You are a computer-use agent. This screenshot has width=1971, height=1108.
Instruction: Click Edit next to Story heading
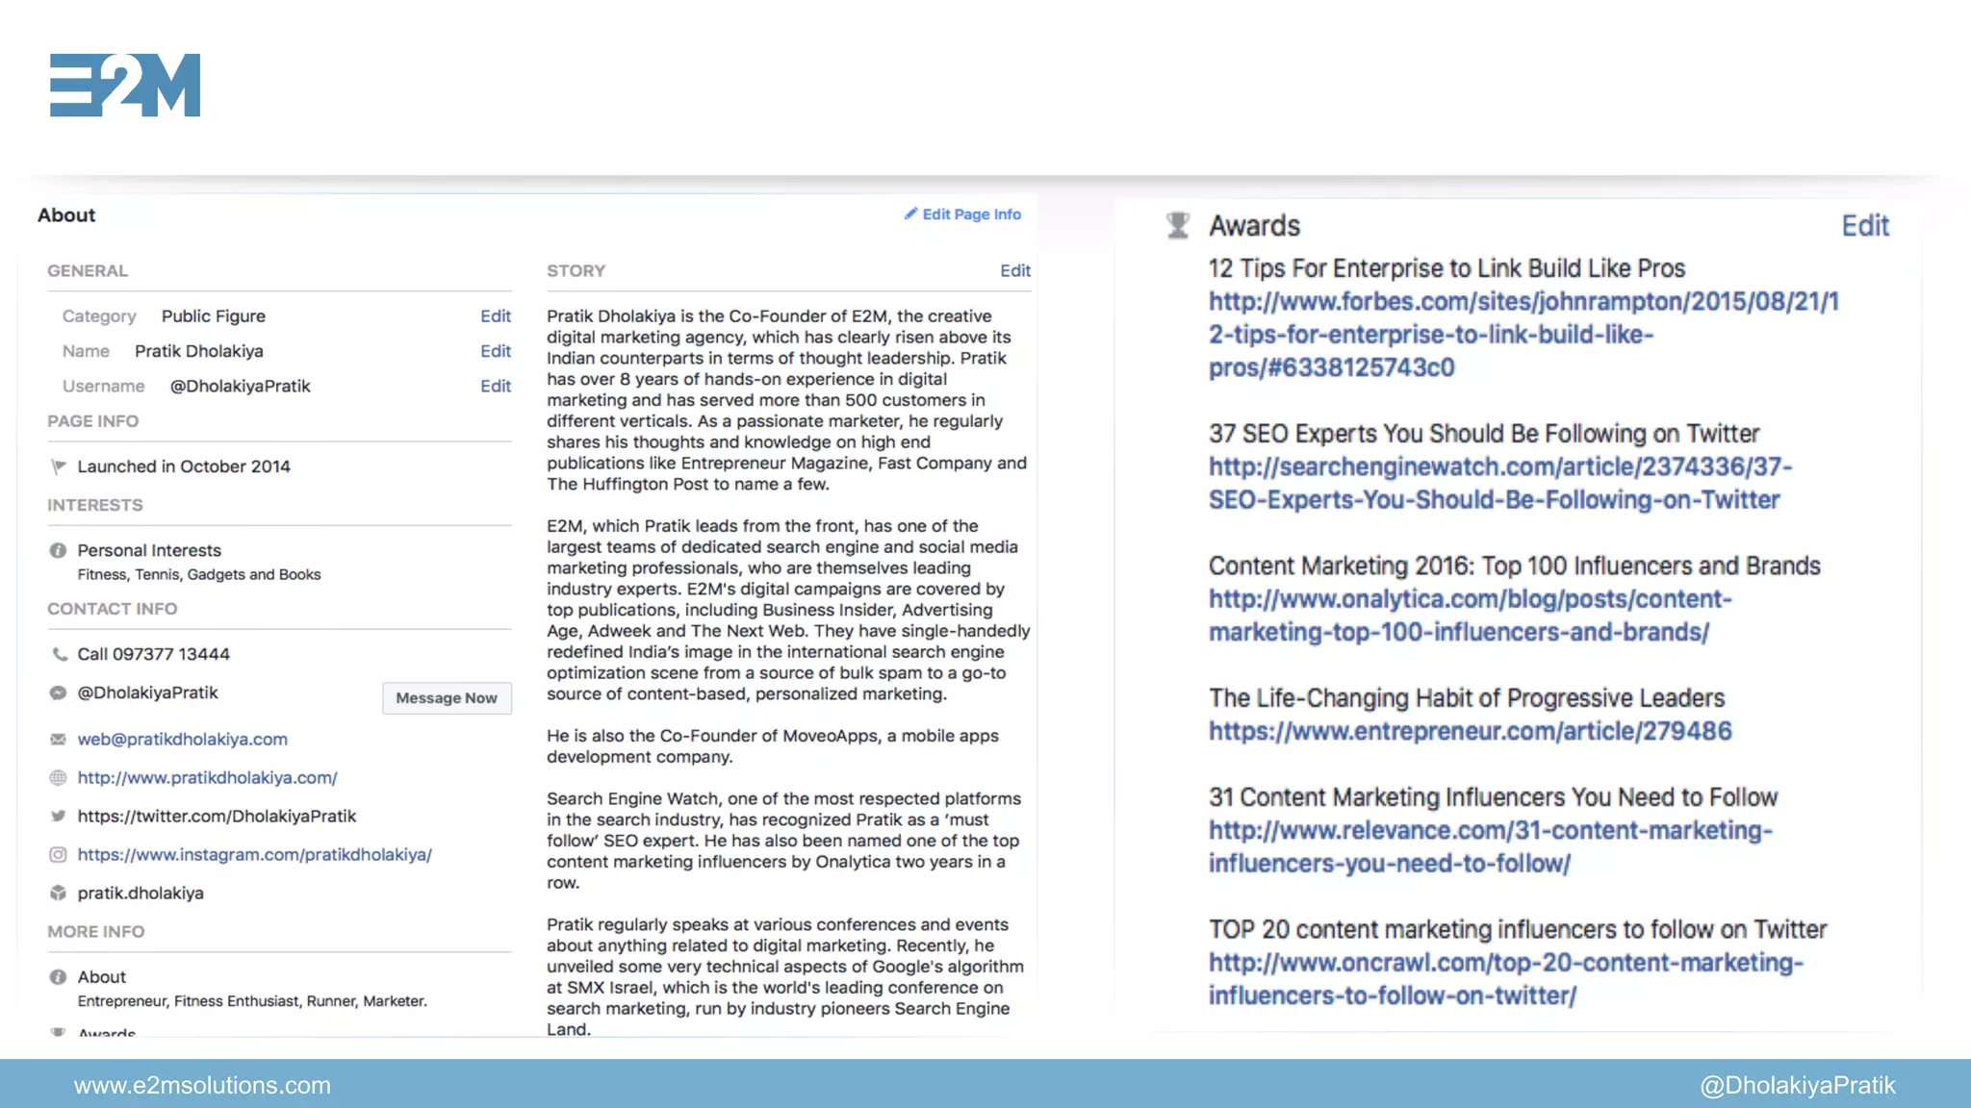tap(1014, 271)
